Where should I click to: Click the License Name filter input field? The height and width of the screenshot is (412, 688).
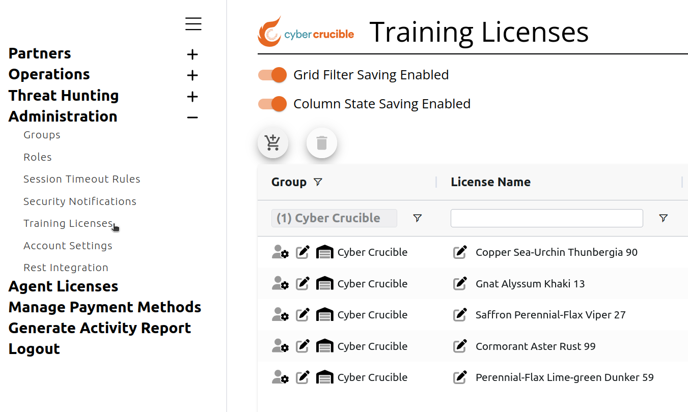click(547, 218)
